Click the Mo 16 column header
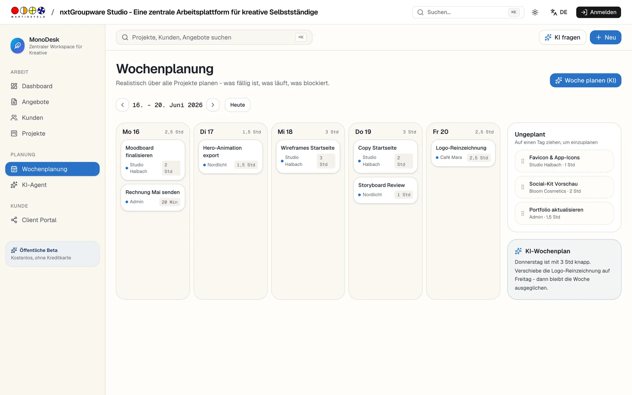The height and width of the screenshot is (395, 632). click(x=153, y=132)
